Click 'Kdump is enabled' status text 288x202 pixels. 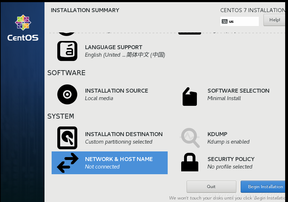(228, 142)
